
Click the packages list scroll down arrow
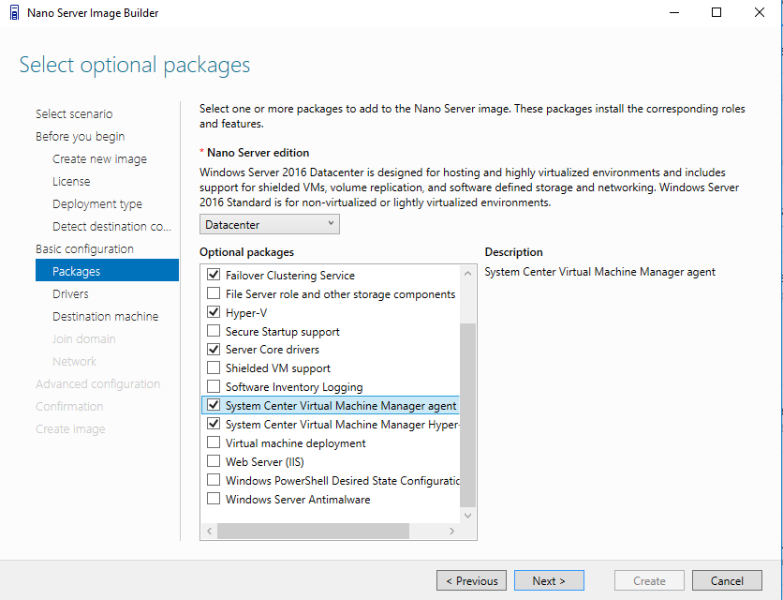tap(467, 516)
